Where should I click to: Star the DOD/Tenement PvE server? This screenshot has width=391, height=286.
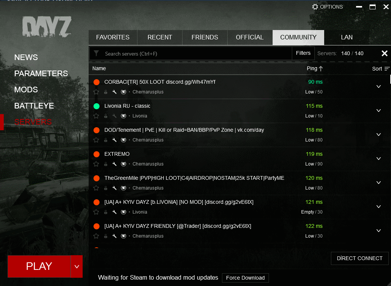(96, 140)
